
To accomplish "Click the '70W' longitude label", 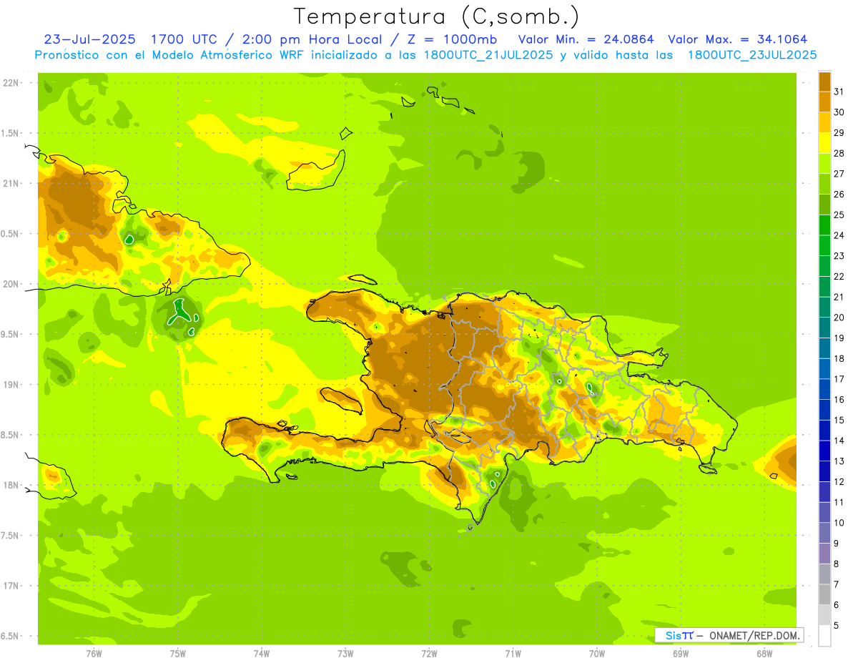I will tap(597, 653).
